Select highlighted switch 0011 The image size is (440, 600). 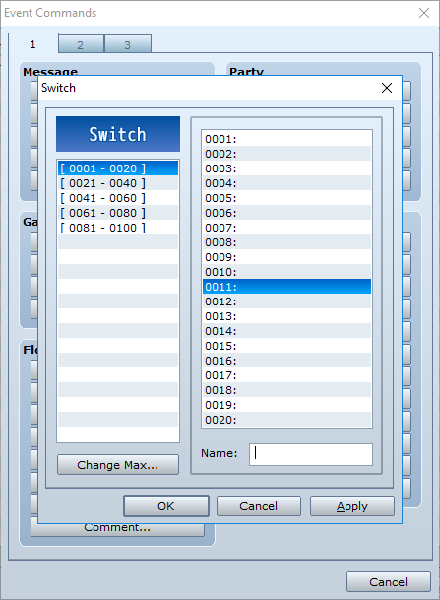pyautogui.click(x=286, y=287)
